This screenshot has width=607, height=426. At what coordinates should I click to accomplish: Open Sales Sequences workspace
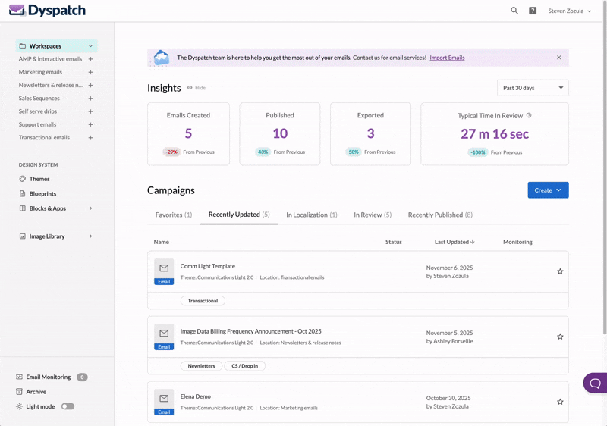point(39,99)
